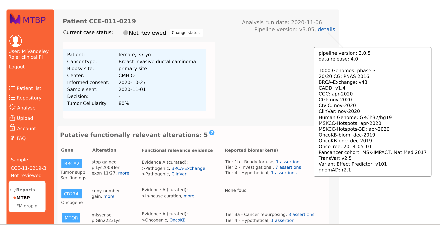Open Account settings with lock icon

point(12,128)
